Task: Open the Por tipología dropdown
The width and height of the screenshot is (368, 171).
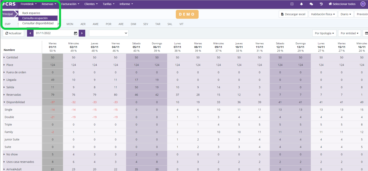Action: pos(324,33)
